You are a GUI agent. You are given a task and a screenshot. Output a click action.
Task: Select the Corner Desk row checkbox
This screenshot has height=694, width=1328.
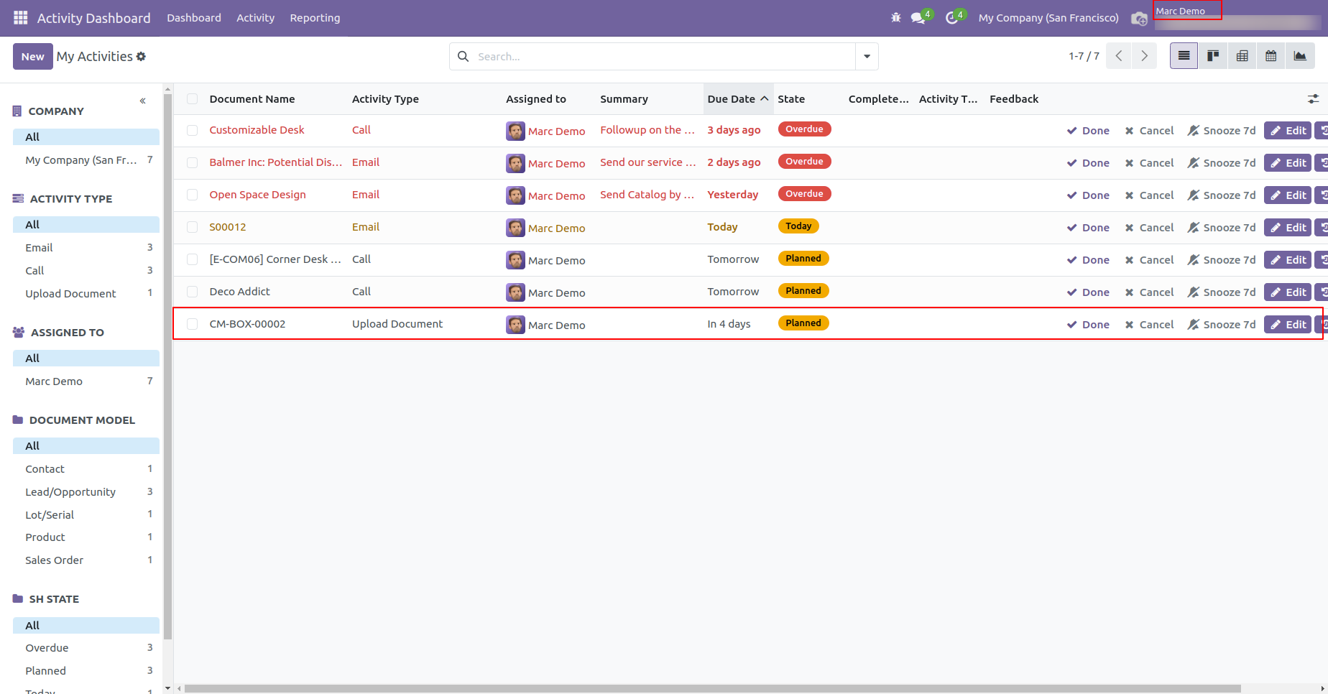[x=192, y=259]
